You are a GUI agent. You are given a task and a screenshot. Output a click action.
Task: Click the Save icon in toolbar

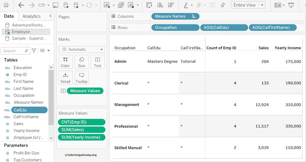(x=55, y=5)
